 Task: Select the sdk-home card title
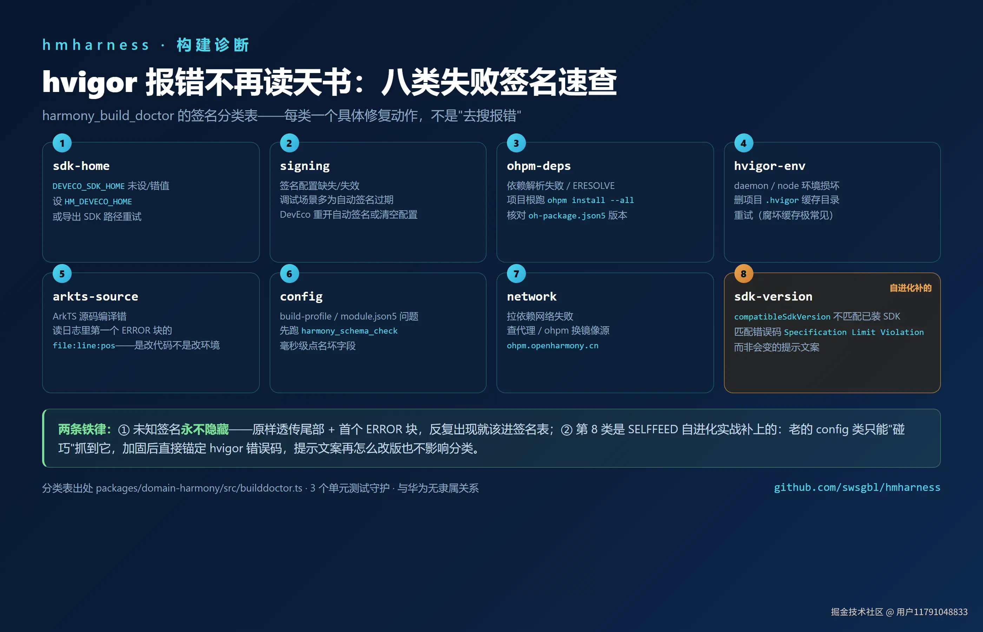[x=81, y=166]
